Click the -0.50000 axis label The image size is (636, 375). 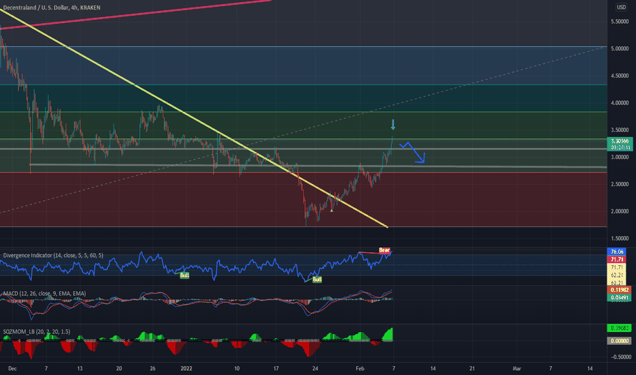tap(620, 357)
